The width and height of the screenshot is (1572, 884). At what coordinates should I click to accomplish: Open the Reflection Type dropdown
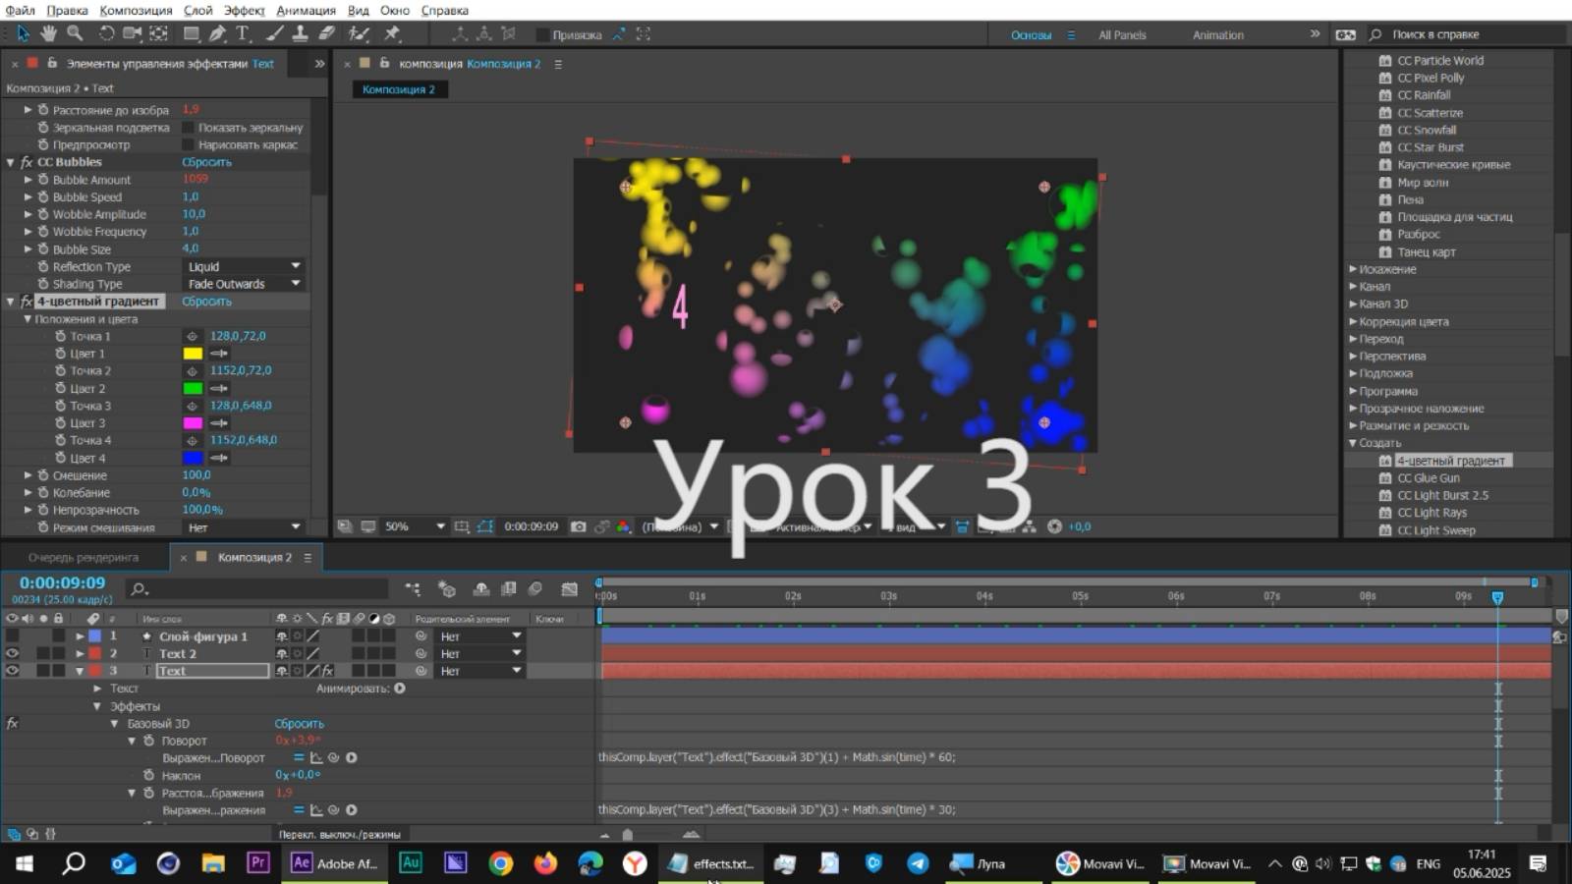pyautogui.click(x=242, y=265)
